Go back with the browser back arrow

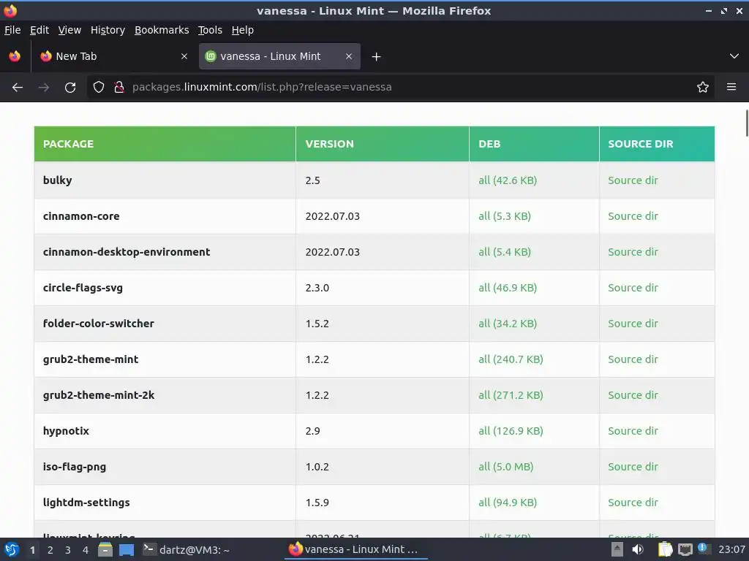click(x=18, y=88)
